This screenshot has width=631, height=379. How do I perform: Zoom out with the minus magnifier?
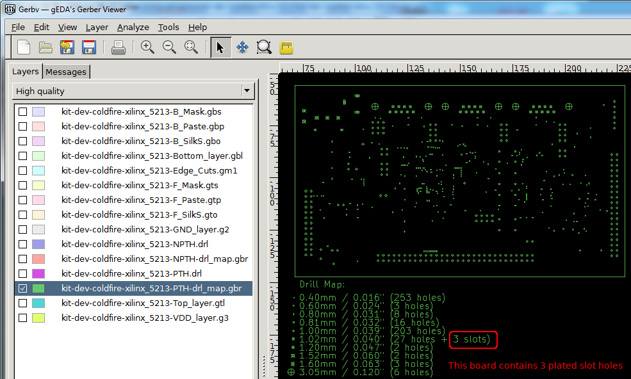169,47
